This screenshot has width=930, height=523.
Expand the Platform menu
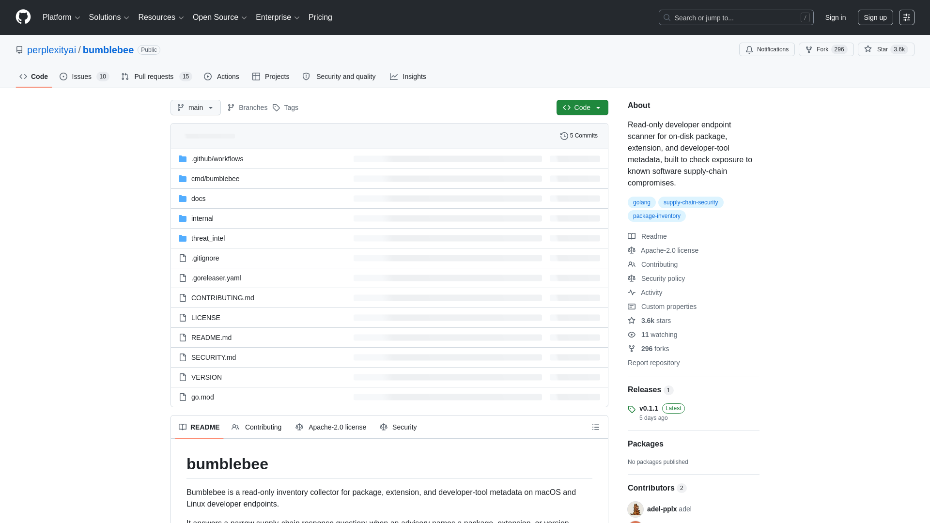[61, 17]
